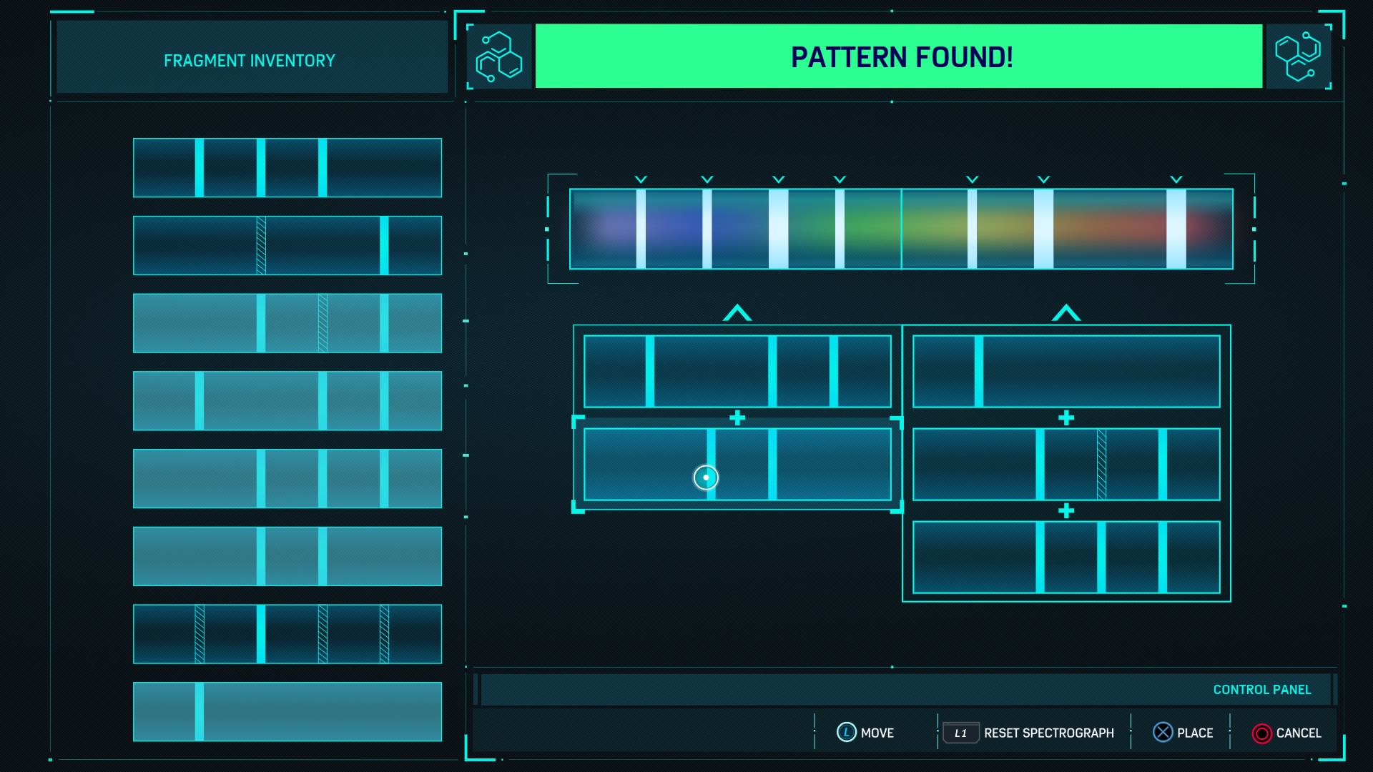Select the top fragment in the inventory
This screenshot has width=1373, height=772.
[287, 168]
